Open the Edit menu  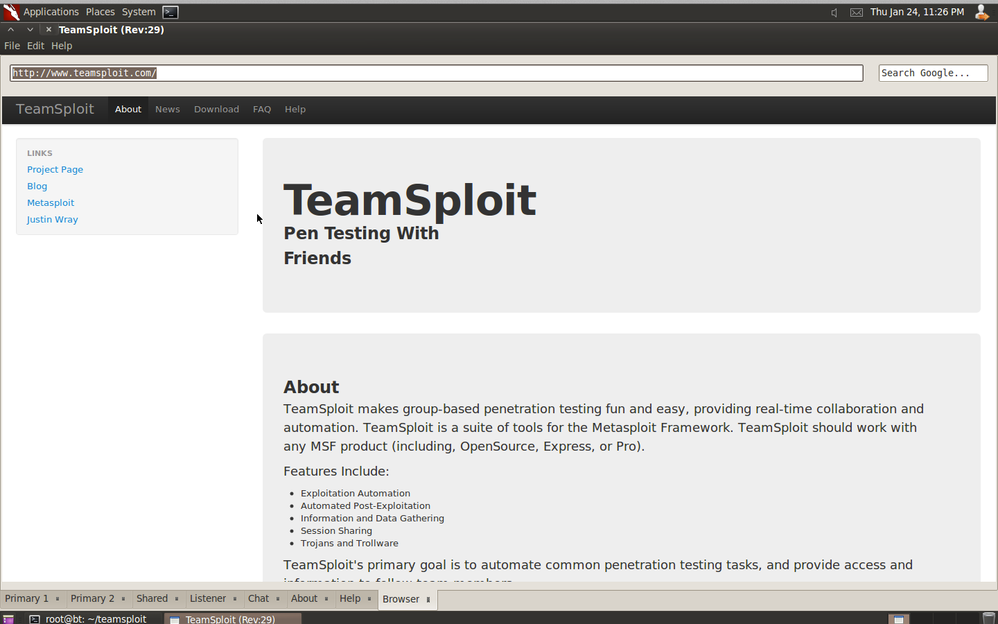click(35, 46)
